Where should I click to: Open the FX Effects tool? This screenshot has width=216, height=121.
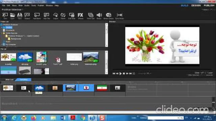[81, 16]
